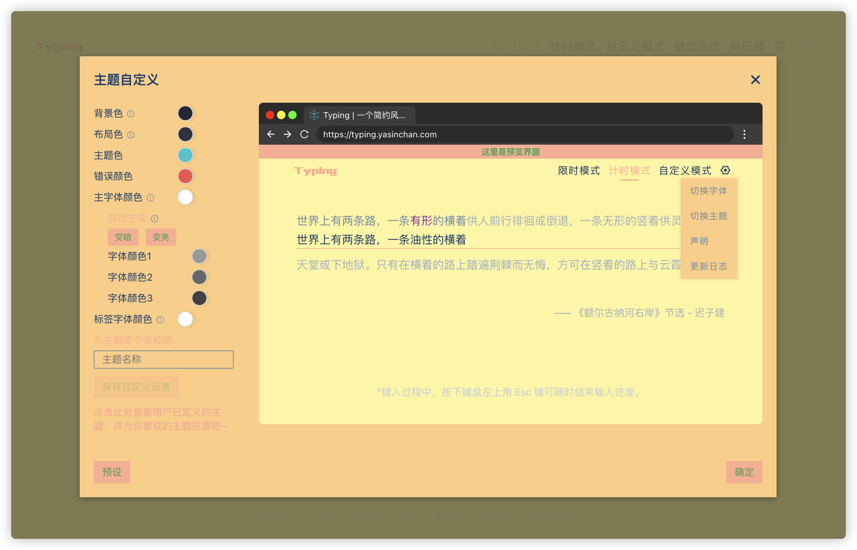Open the link to view user-defined themes
This screenshot has height=550, width=857.
click(160, 419)
